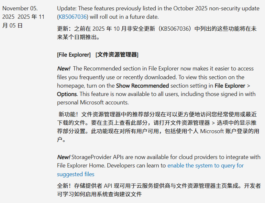Click the '新功能！' text
This screenshot has height=203, width=265.
(68, 114)
